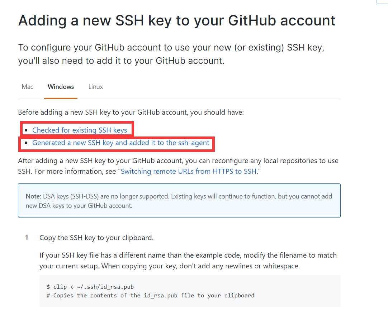Switch to the Mac tab
Viewport: 388px width, 311px height.
28,87
